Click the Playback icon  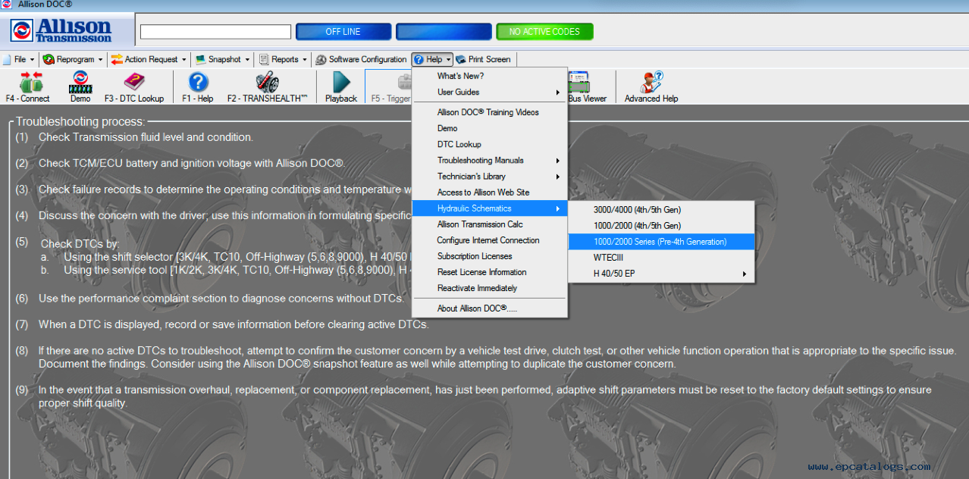click(341, 86)
